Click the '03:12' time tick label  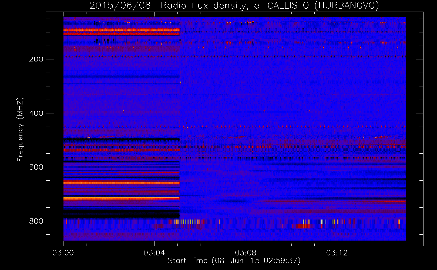click(x=337, y=253)
